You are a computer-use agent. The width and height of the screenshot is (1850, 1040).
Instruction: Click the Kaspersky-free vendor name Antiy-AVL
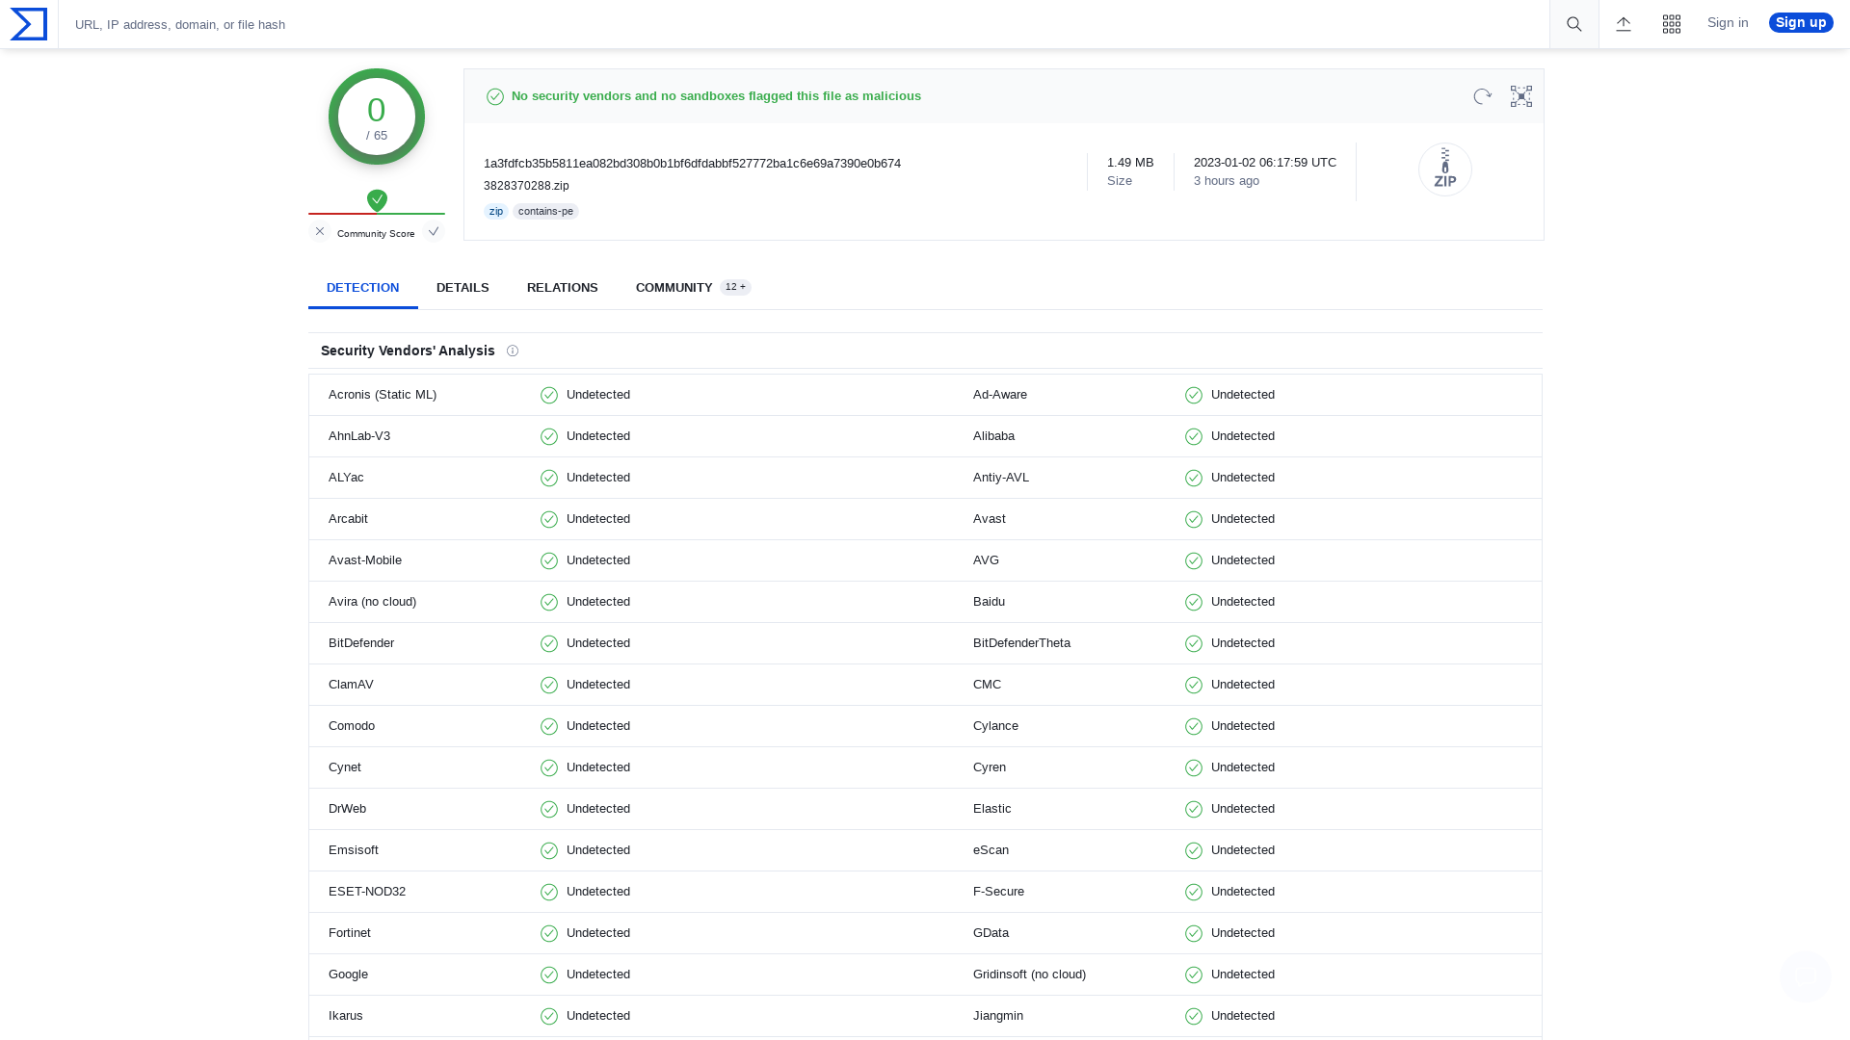[1001, 478]
